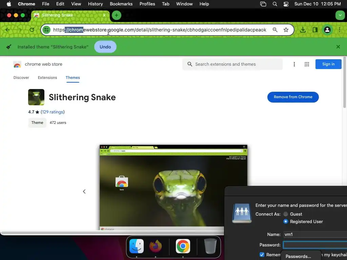Select Guest in Connect As dialog

coord(286,214)
